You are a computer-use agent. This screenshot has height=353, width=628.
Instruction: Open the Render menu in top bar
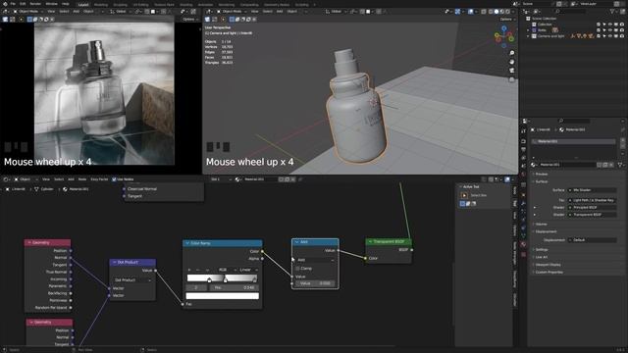pyautogui.click(x=35, y=4)
